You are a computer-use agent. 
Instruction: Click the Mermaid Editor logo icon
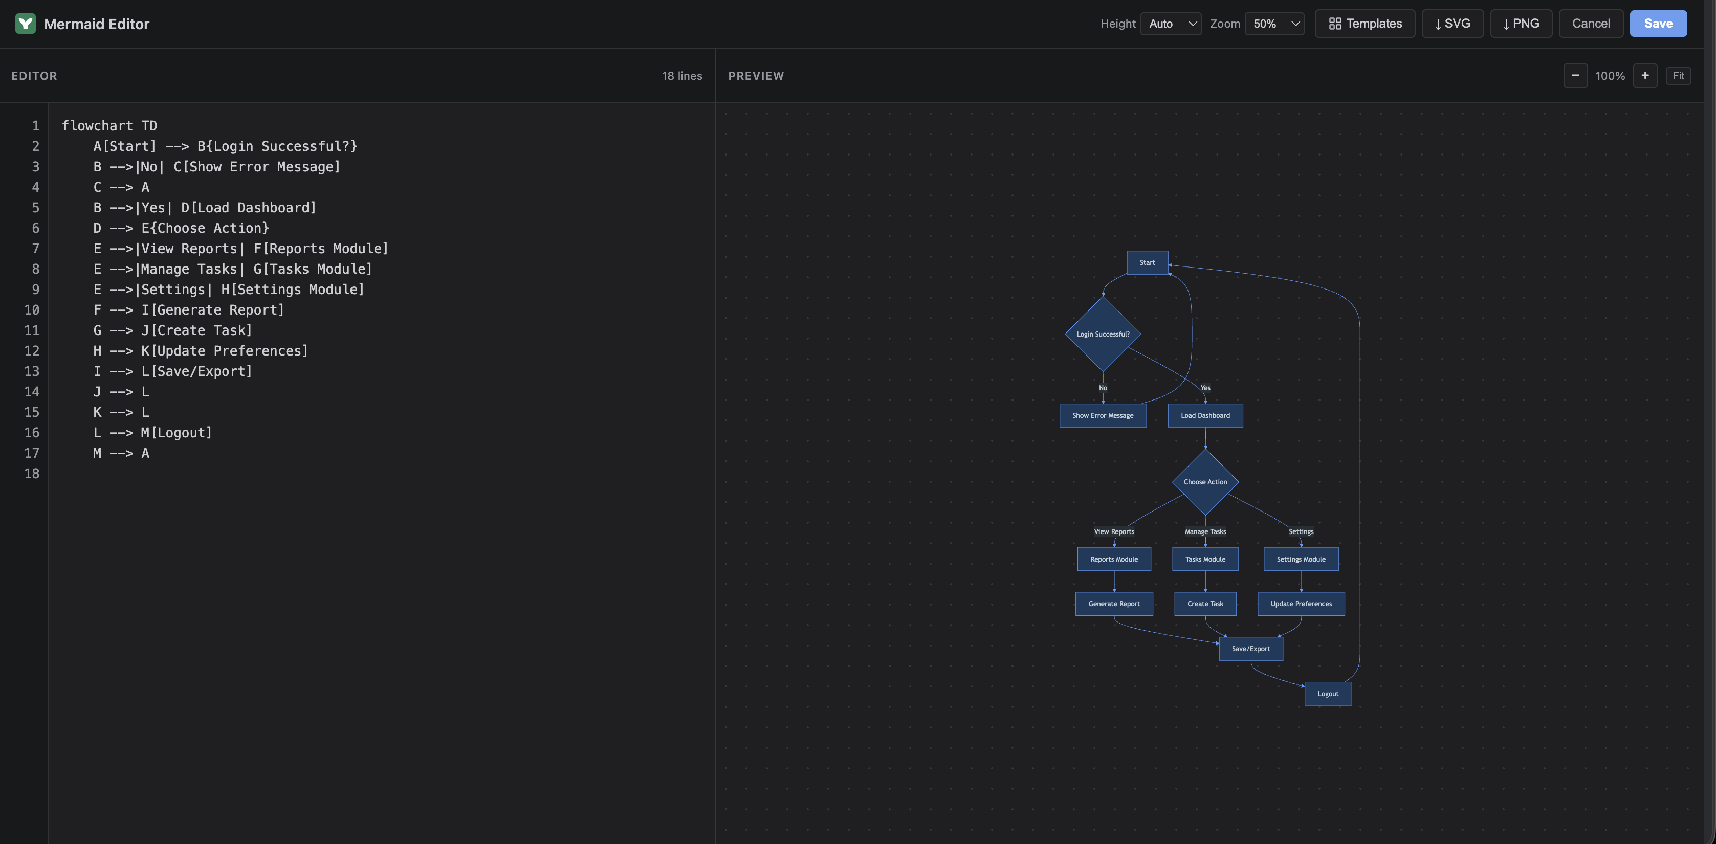[x=25, y=24]
